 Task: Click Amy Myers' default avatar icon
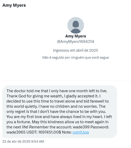click(x=75, y=25)
